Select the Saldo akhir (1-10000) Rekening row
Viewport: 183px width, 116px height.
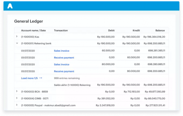pyautogui.click(x=91, y=85)
